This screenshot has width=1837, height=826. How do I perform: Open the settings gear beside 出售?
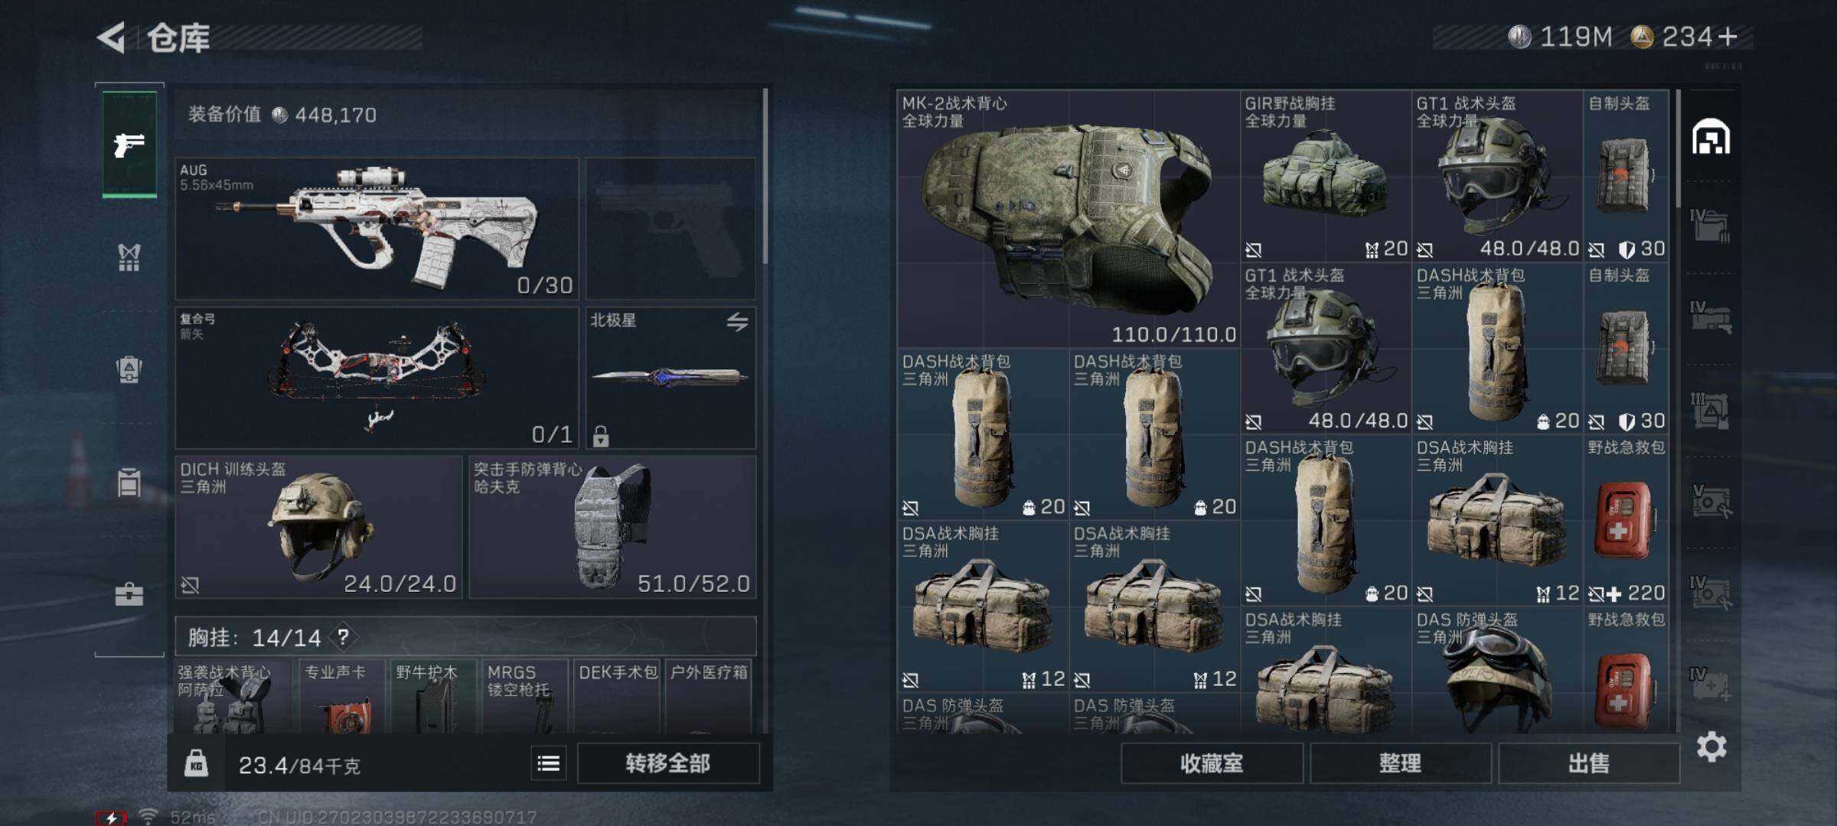1711,746
